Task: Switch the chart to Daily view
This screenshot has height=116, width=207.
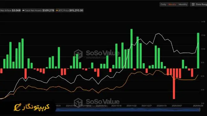Action: point(163,4)
